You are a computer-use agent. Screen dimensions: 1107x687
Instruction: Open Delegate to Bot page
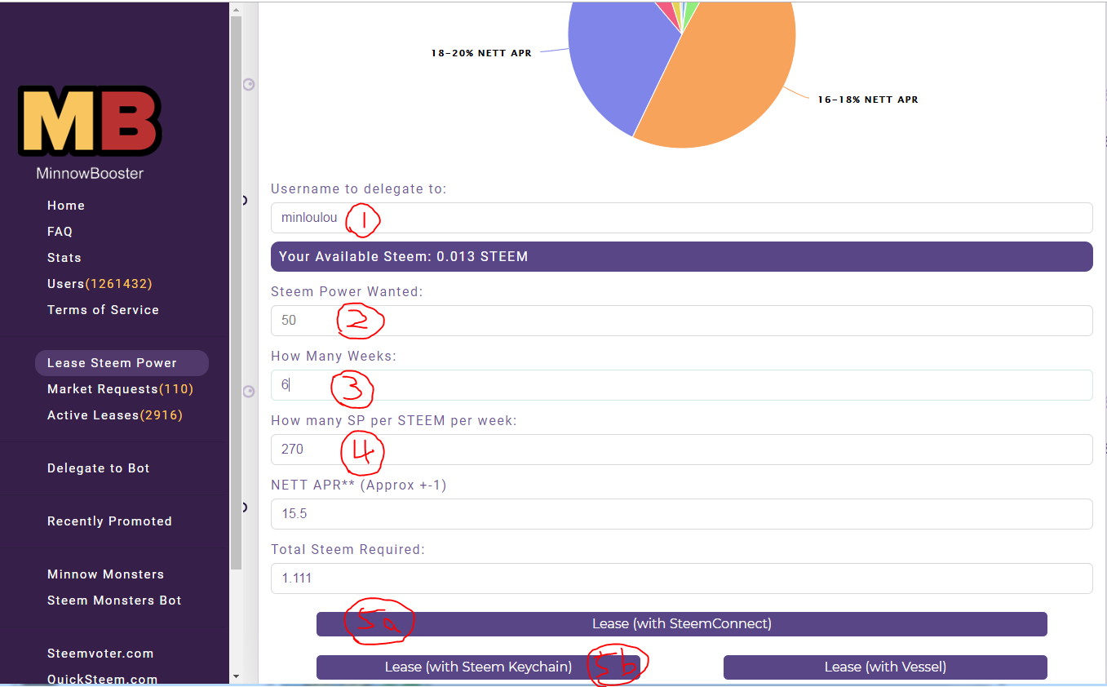coord(99,468)
